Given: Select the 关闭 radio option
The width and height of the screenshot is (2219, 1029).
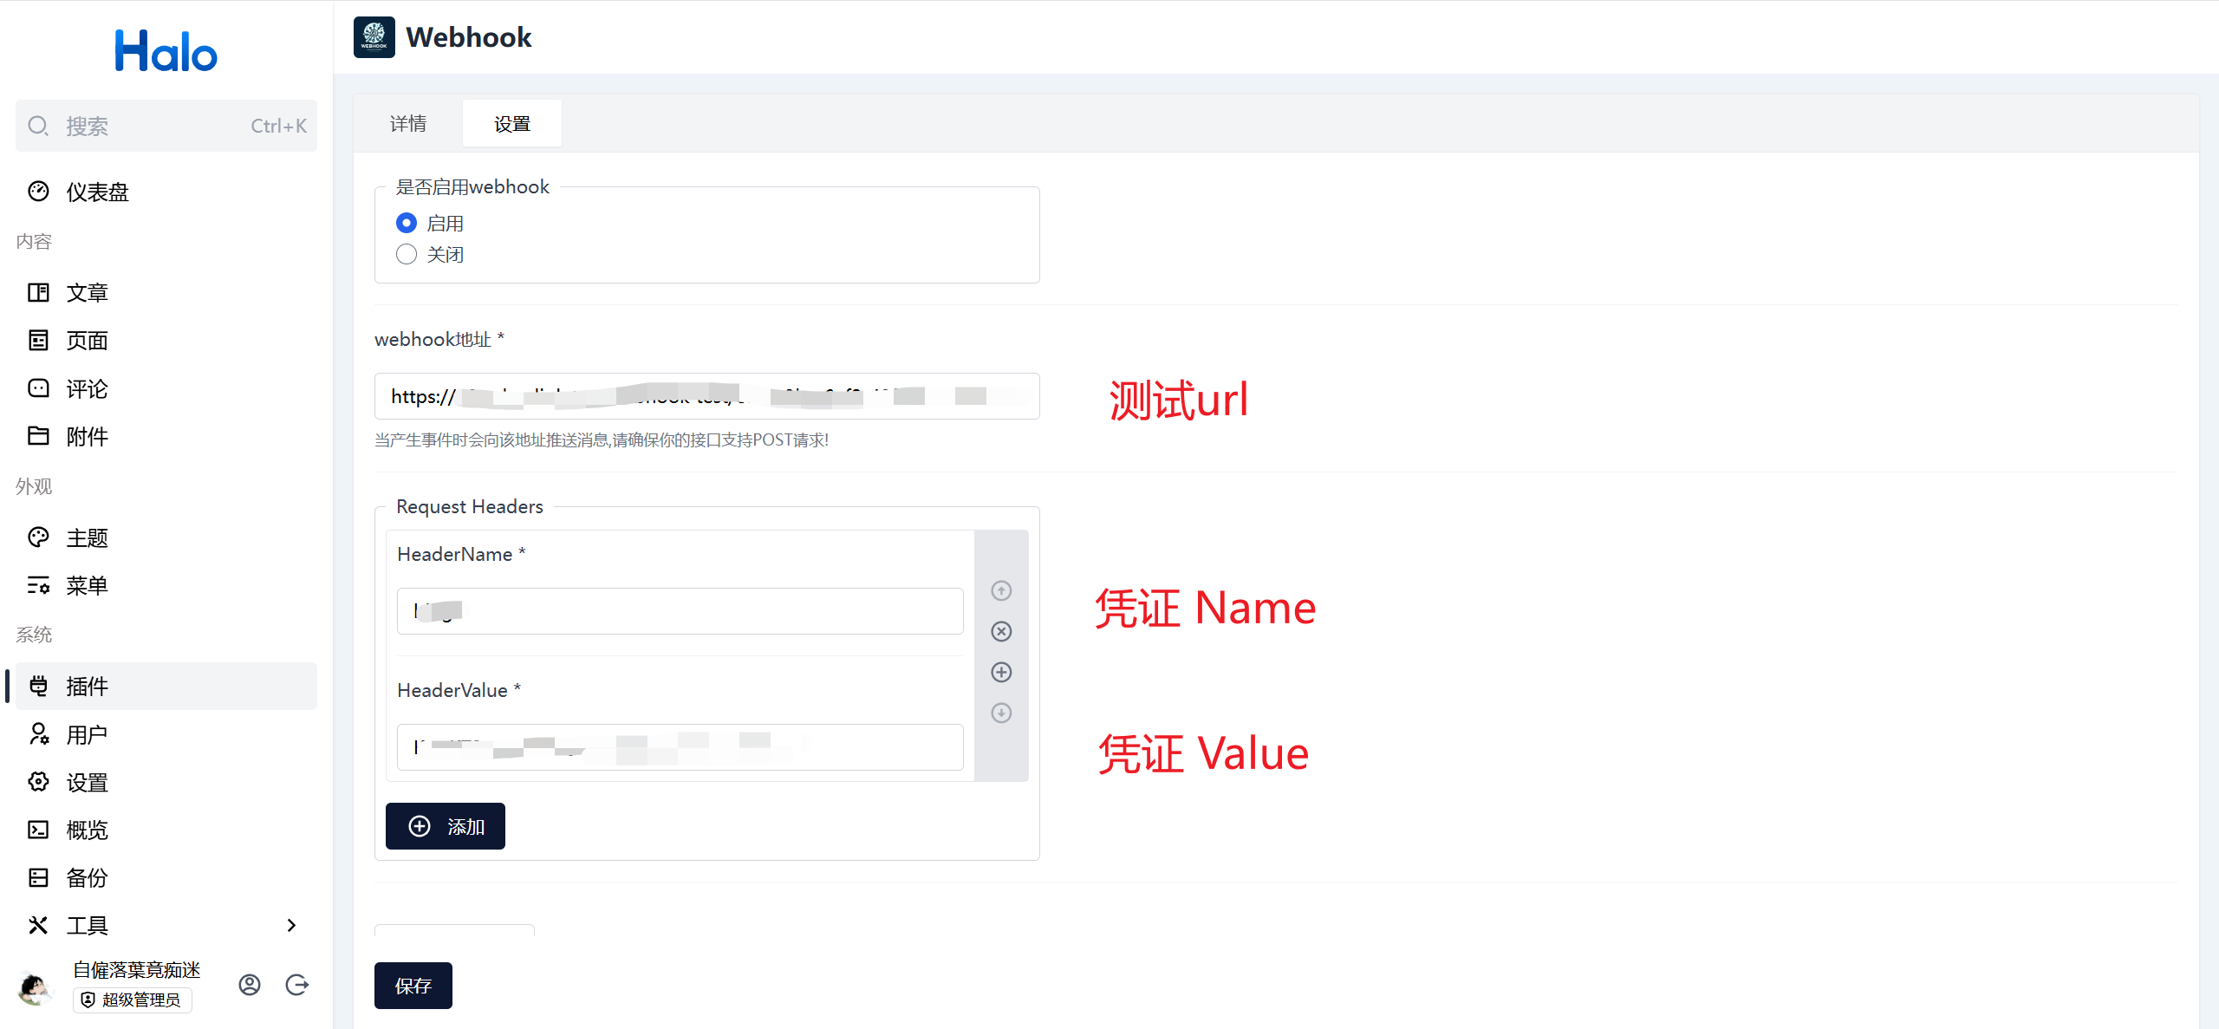Looking at the screenshot, I should 407,254.
